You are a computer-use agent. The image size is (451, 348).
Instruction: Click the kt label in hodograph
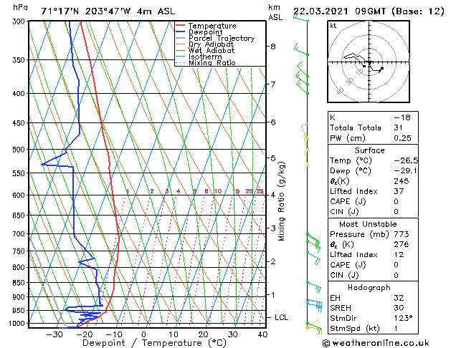point(333,26)
